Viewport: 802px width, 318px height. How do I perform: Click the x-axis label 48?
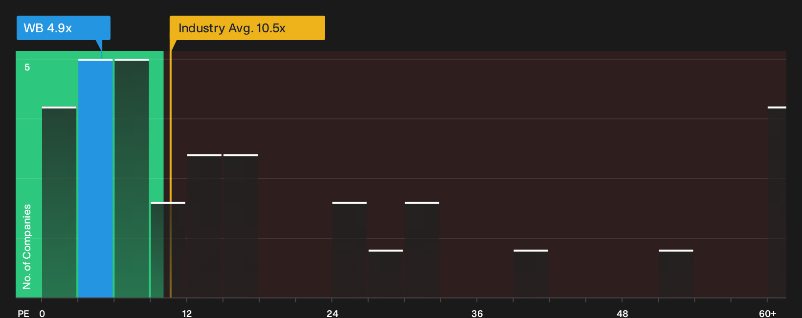(622, 313)
